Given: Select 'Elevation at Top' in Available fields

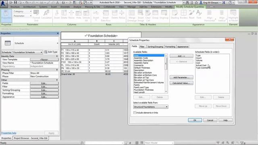Looking at the screenshot, I should [141, 78].
